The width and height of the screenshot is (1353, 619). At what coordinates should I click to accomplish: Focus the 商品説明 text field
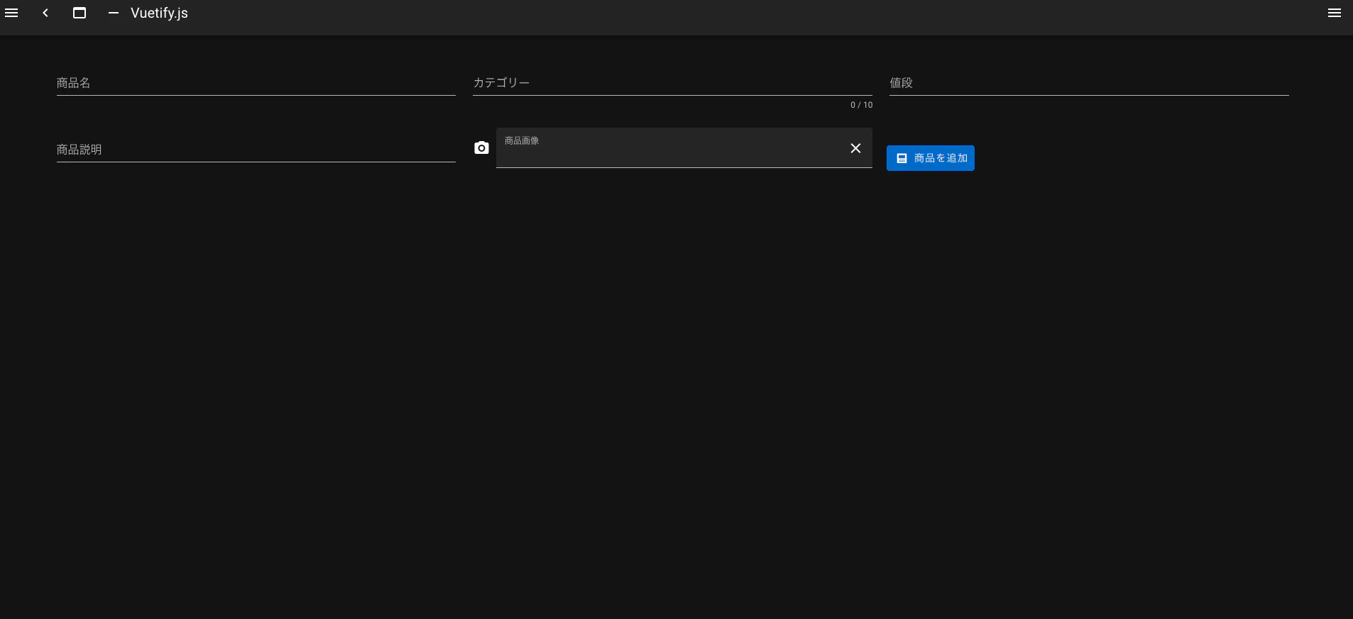[x=256, y=150]
